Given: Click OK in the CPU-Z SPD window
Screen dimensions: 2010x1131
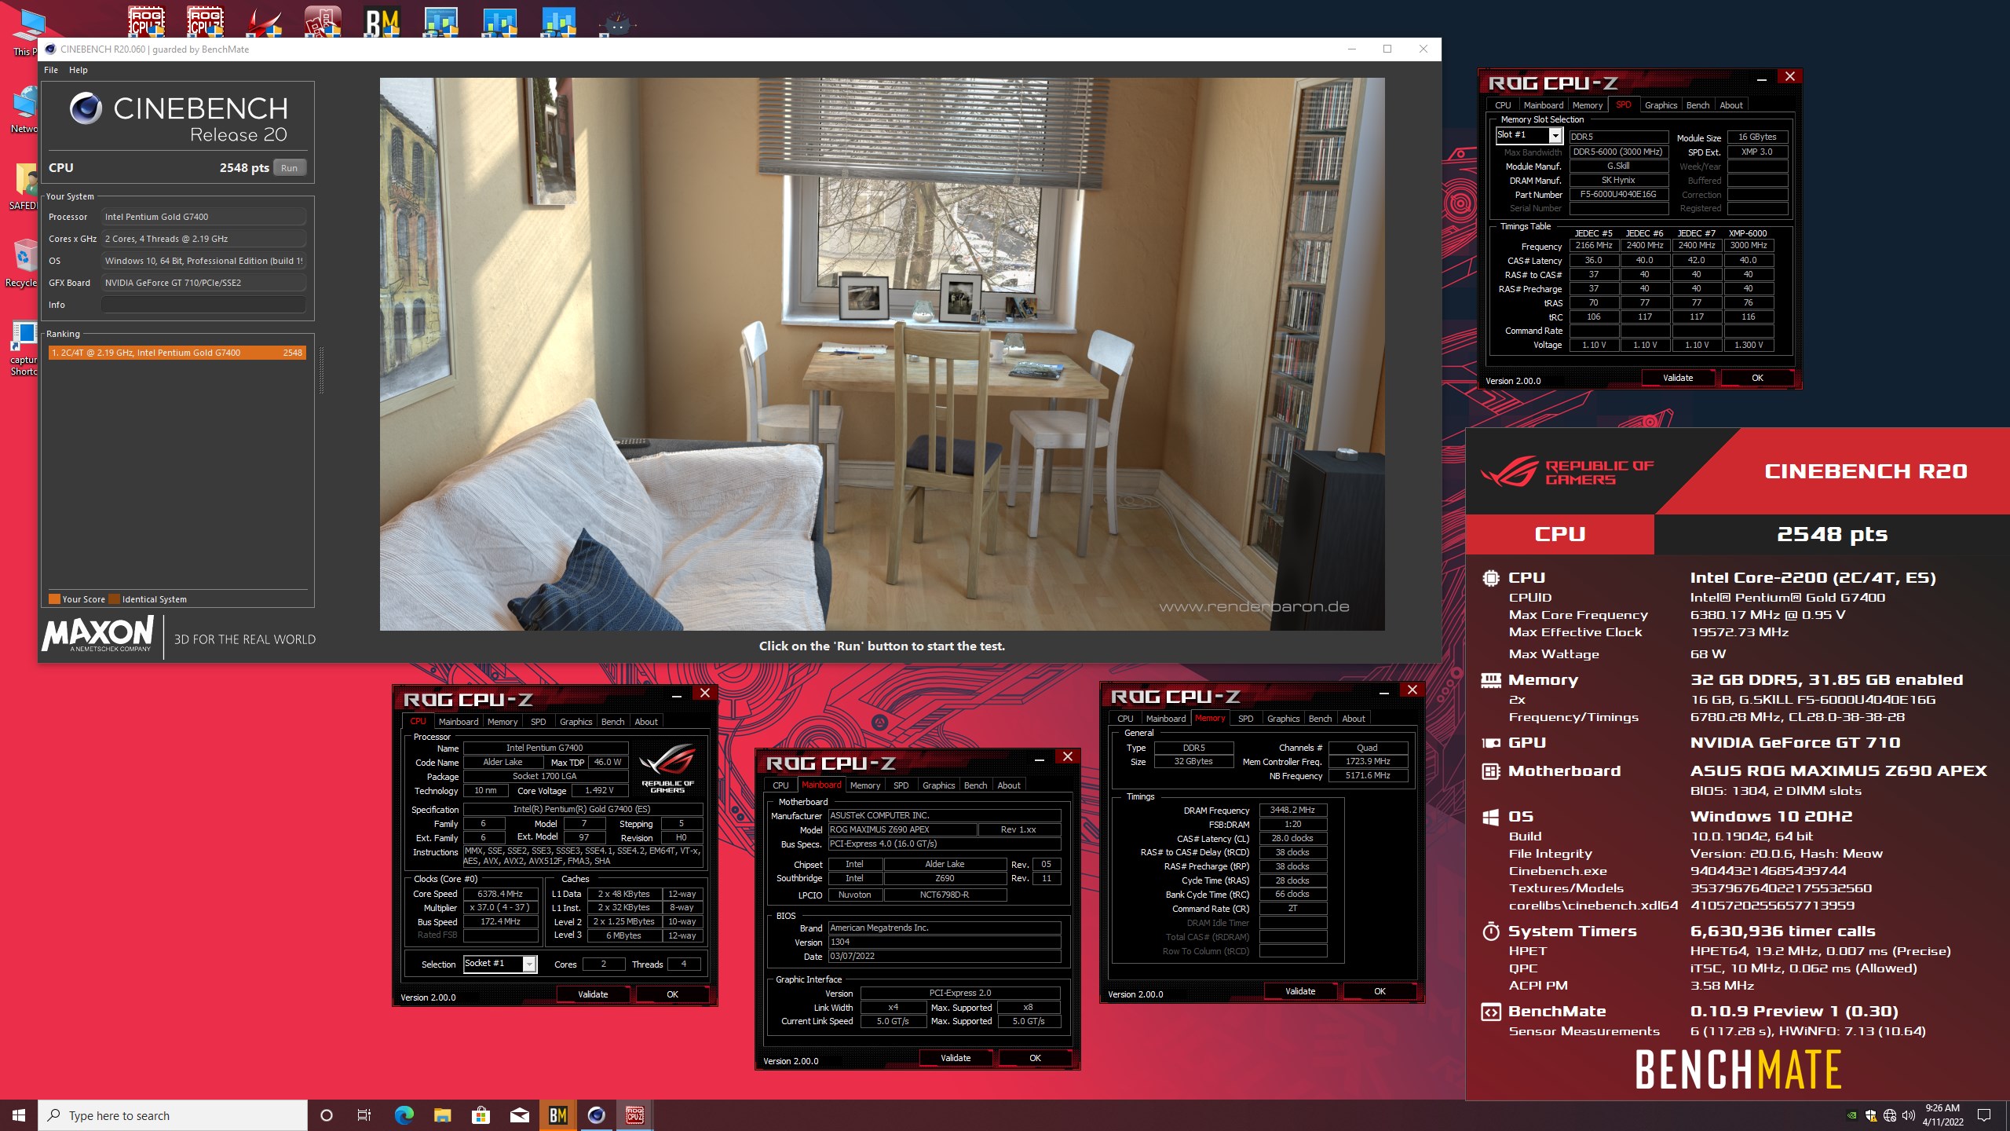Looking at the screenshot, I should coord(1757,378).
